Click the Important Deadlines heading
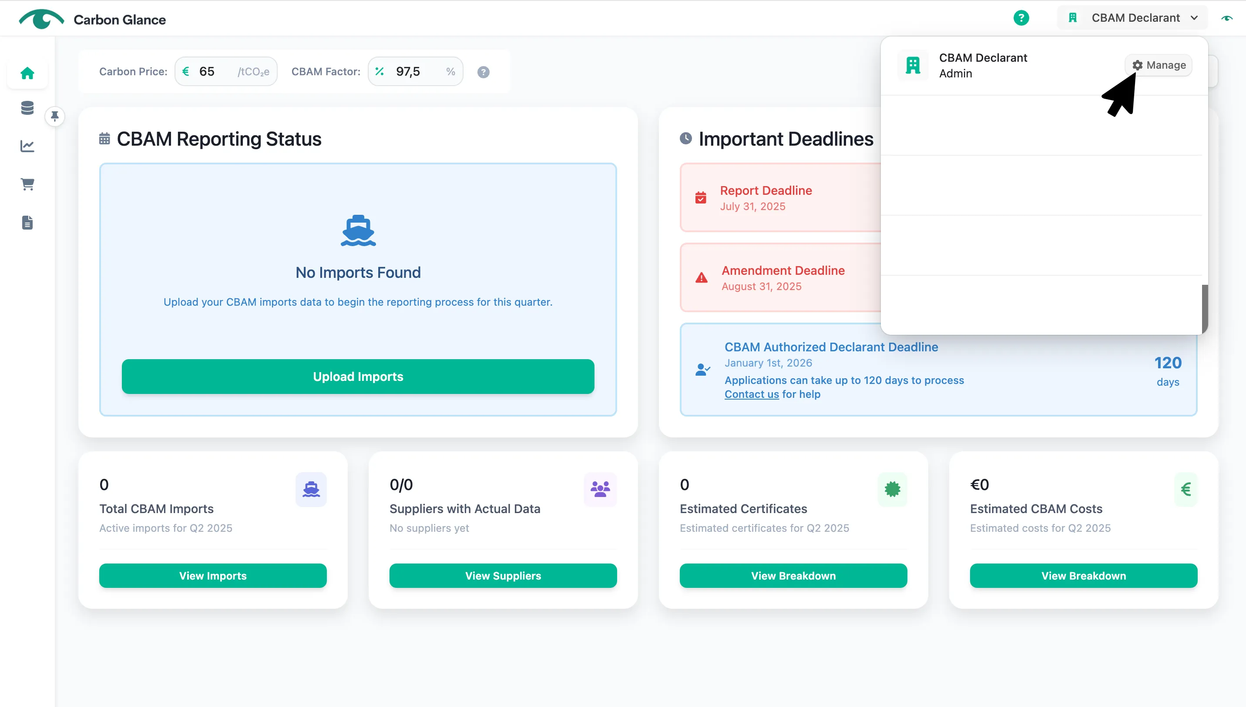Image resolution: width=1246 pixels, height=707 pixels. pyautogui.click(x=786, y=139)
